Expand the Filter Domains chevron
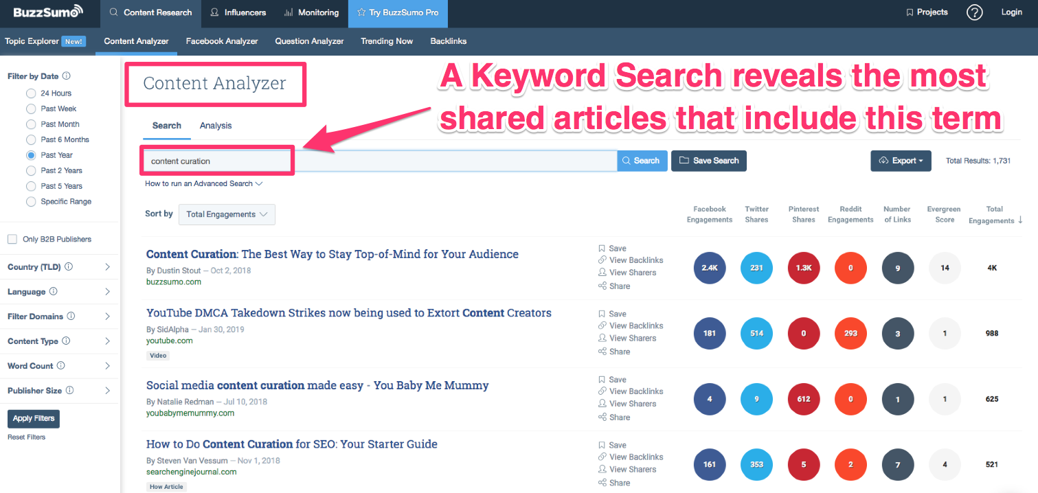This screenshot has height=493, width=1038. 107,317
